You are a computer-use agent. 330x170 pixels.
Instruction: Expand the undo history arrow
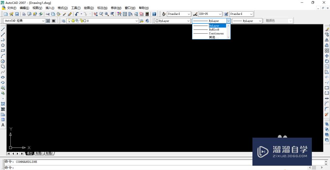coord(81,14)
